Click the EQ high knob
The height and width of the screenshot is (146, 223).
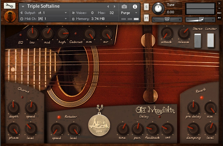pos(63,34)
